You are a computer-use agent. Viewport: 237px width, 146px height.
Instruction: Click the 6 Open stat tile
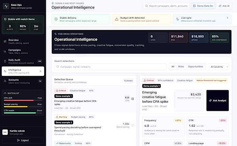(x=158, y=38)
